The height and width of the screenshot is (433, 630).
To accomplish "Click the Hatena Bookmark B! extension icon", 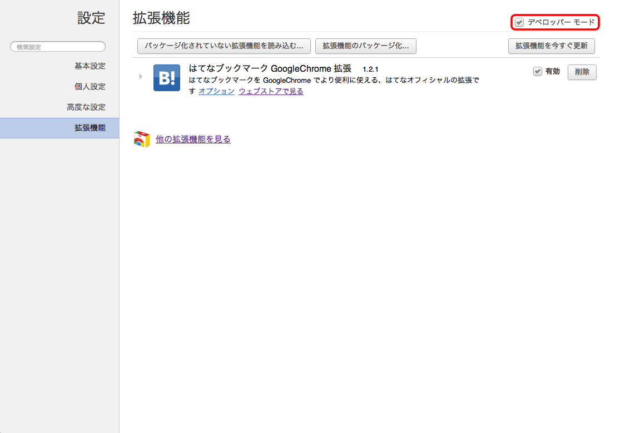I will (x=167, y=78).
